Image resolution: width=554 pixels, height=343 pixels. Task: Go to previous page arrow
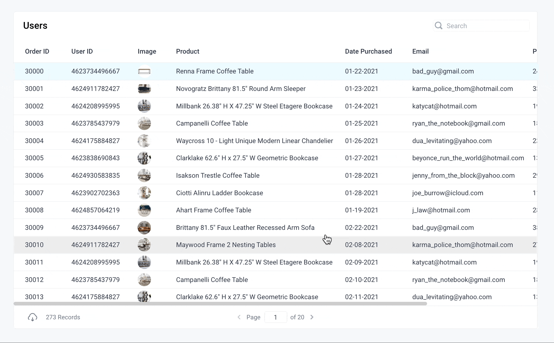coord(239,317)
